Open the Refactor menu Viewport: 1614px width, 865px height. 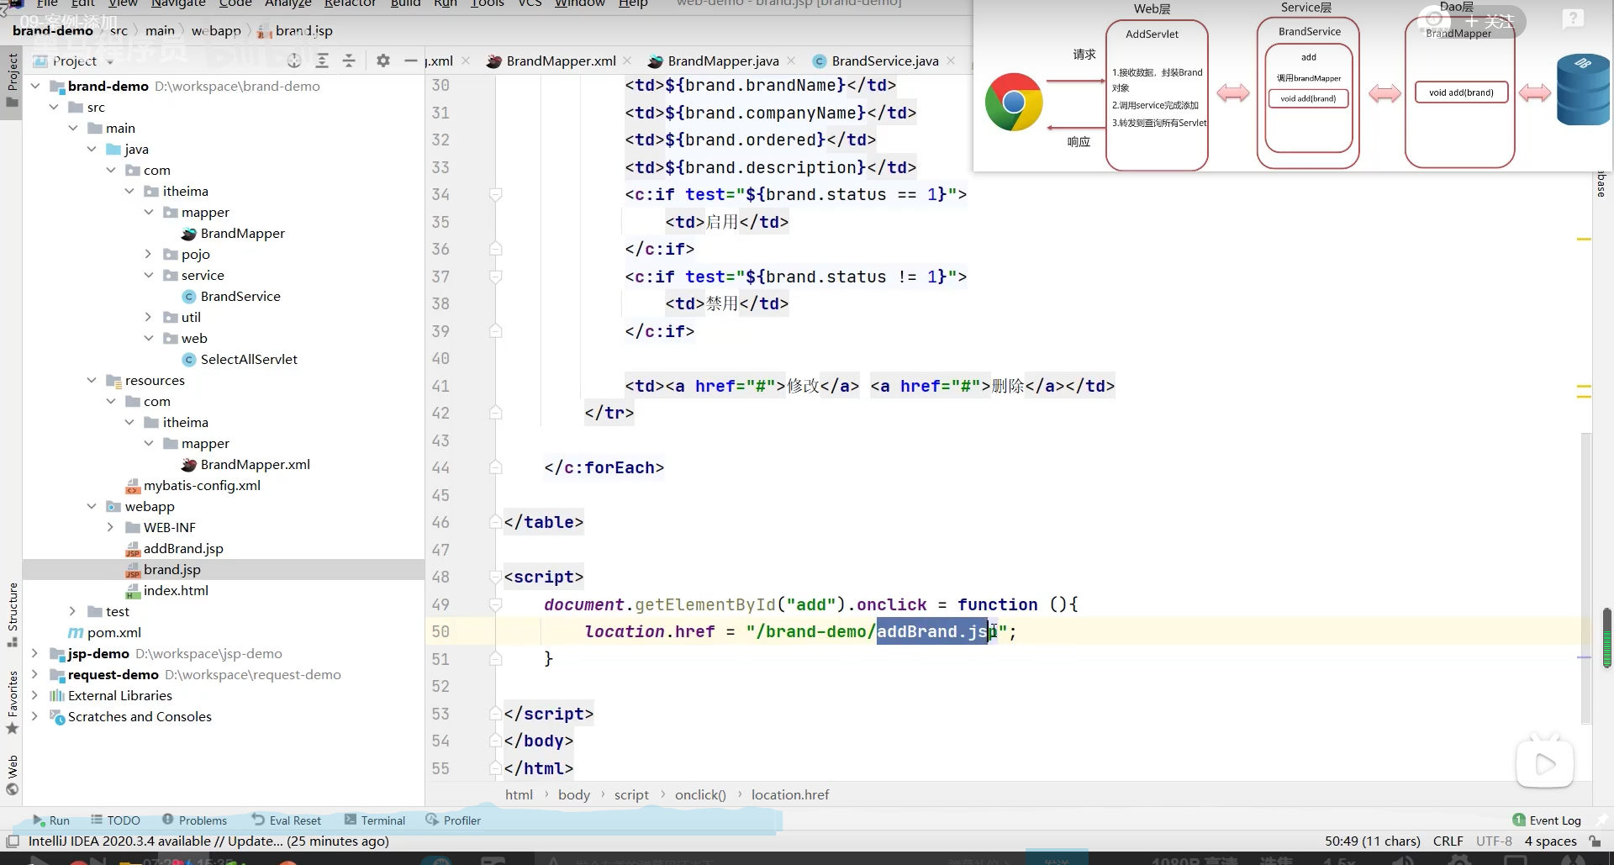point(350,3)
